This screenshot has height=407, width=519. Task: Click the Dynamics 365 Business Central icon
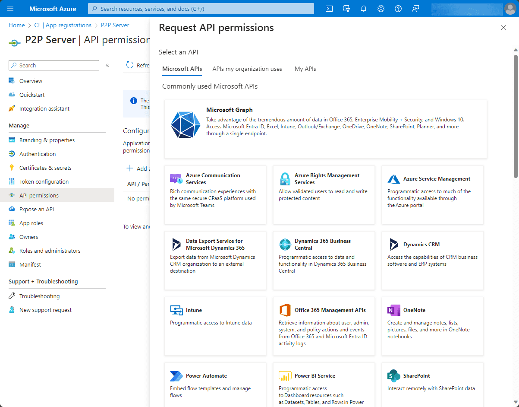click(285, 245)
